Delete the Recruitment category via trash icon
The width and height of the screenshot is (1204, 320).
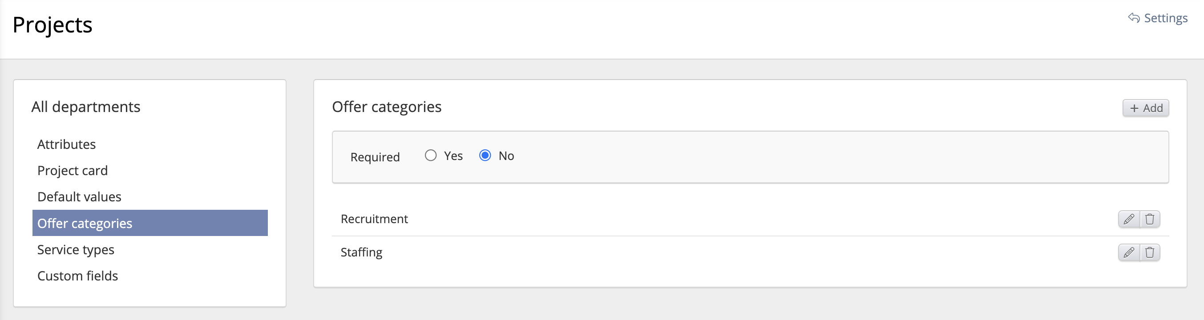[x=1150, y=219]
